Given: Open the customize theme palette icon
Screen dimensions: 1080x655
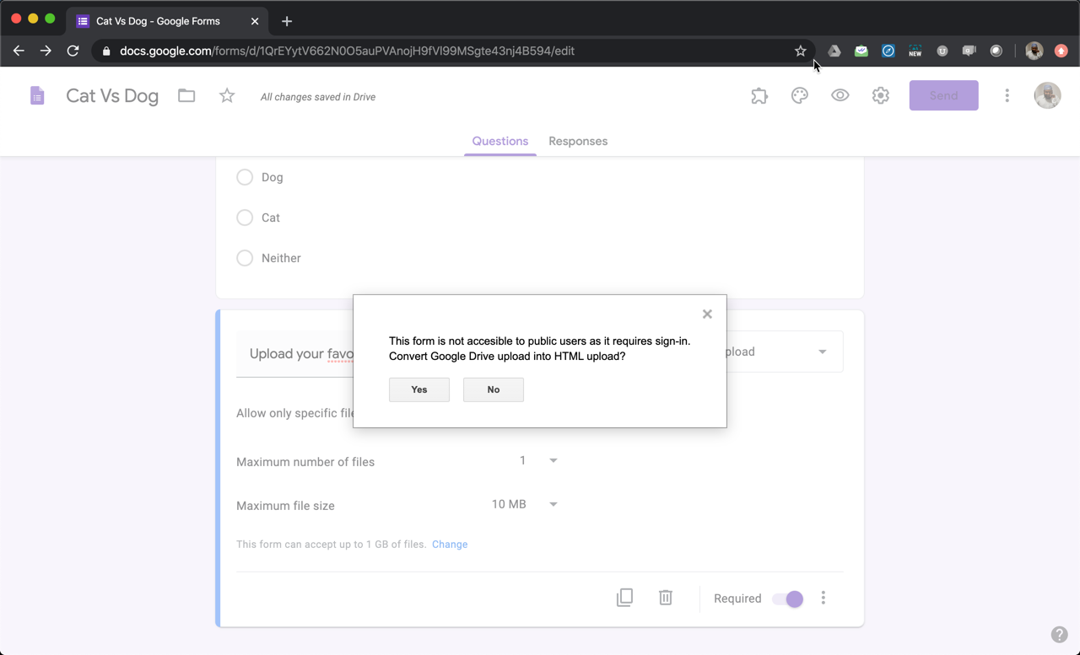Looking at the screenshot, I should point(799,96).
